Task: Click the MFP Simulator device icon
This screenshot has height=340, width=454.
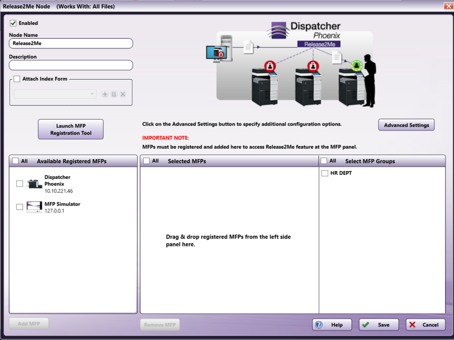Action: tap(34, 207)
